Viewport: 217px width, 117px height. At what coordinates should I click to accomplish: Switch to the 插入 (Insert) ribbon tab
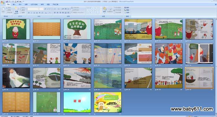[x=14, y=4]
